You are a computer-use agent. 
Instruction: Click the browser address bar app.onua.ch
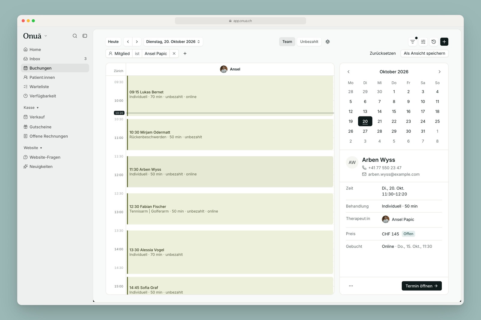point(240,21)
